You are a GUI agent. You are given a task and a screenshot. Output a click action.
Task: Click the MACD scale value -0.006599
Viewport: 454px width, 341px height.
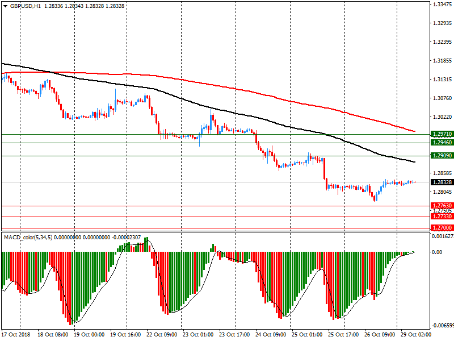tap(443, 325)
